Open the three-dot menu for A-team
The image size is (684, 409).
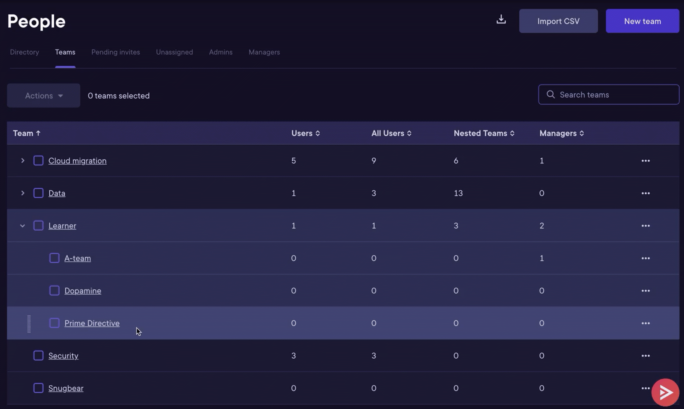coord(645,258)
